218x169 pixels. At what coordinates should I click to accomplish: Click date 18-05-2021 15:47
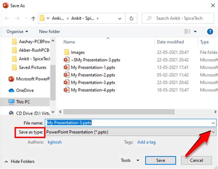click(172, 90)
